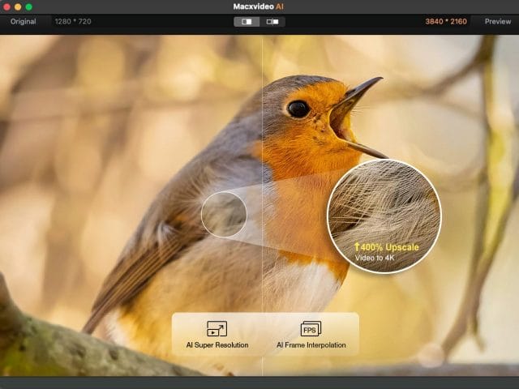Open the Preview tab

click(x=497, y=21)
